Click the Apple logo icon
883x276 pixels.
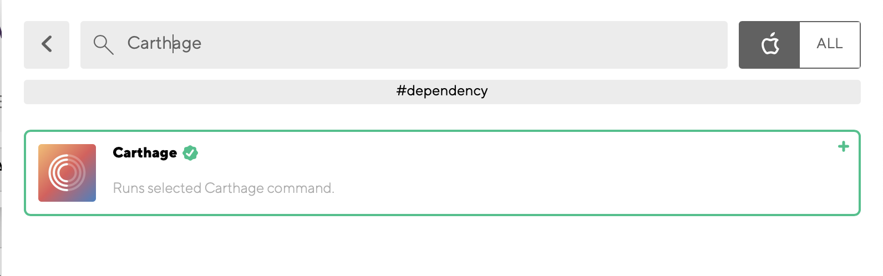(x=770, y=44)
